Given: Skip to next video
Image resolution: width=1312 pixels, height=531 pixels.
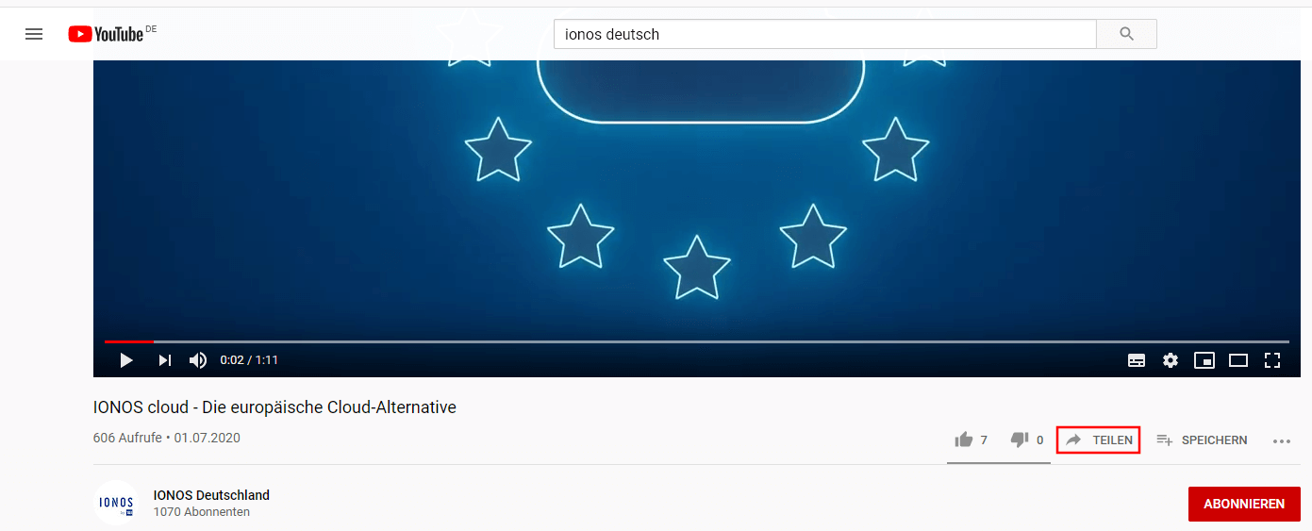Looking at the screenshot, I should (165, 360).
